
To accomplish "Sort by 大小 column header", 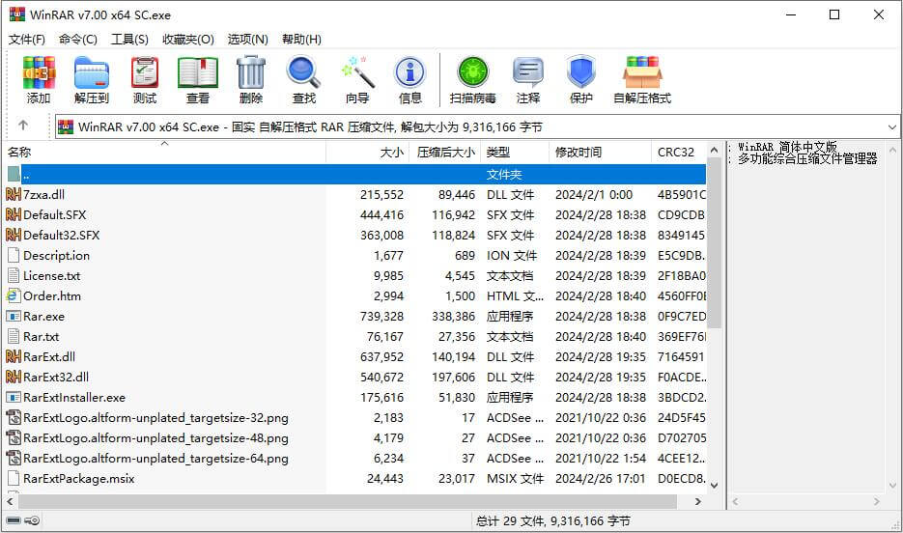I will tap(367, 152).
